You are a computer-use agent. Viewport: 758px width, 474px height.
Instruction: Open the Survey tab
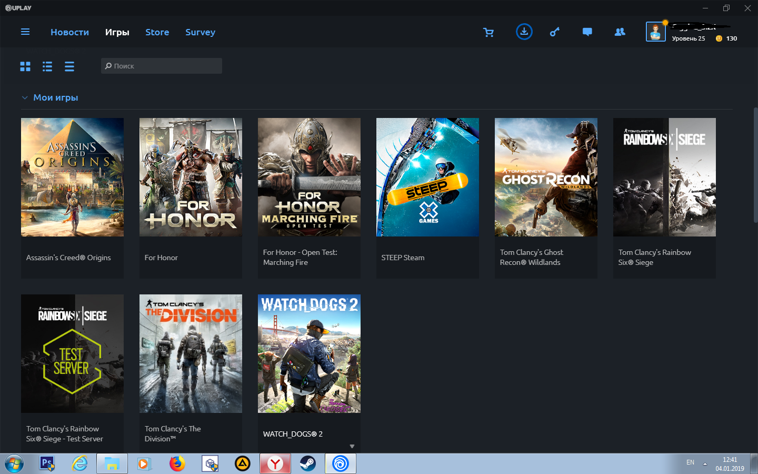coord(200,32)
